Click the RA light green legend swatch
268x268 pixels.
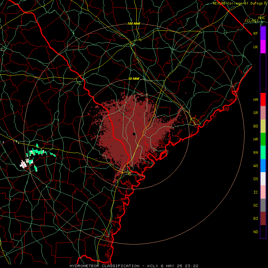pyautogui.click(x=263, y=152)
